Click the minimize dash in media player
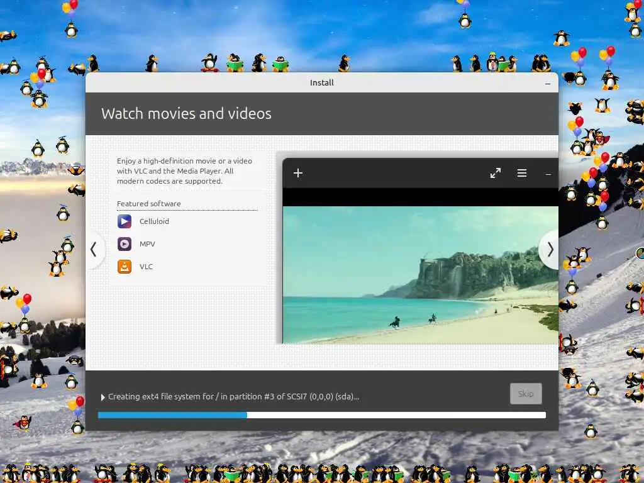Viewport: 644px width, 483px height. click(x=548, y=175)
